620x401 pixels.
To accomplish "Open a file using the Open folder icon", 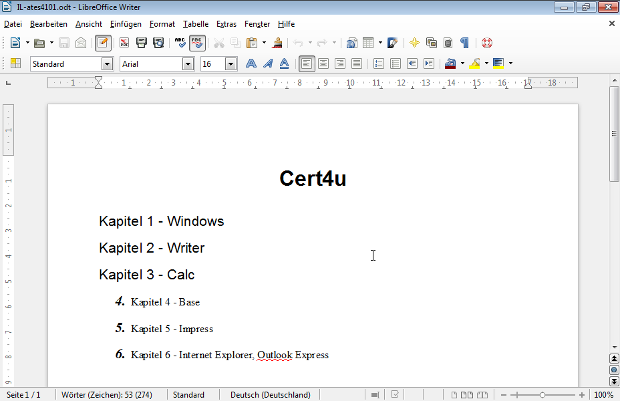I will coord(39,43).
